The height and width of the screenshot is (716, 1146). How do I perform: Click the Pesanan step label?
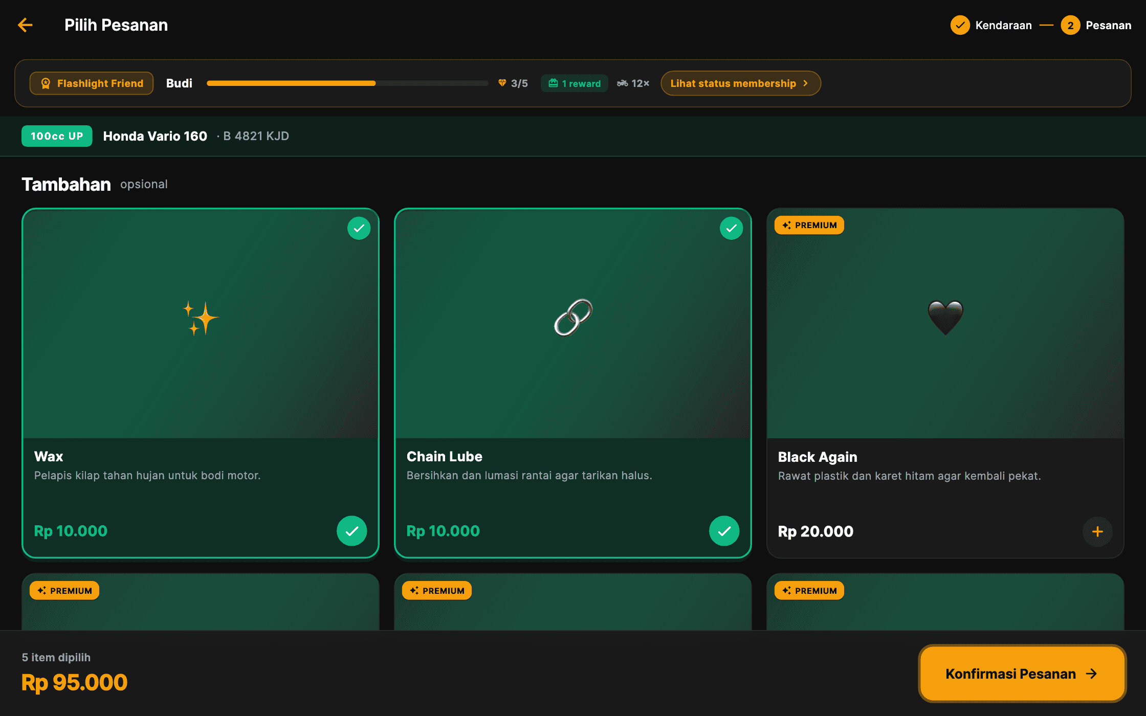pos(1108,25)
